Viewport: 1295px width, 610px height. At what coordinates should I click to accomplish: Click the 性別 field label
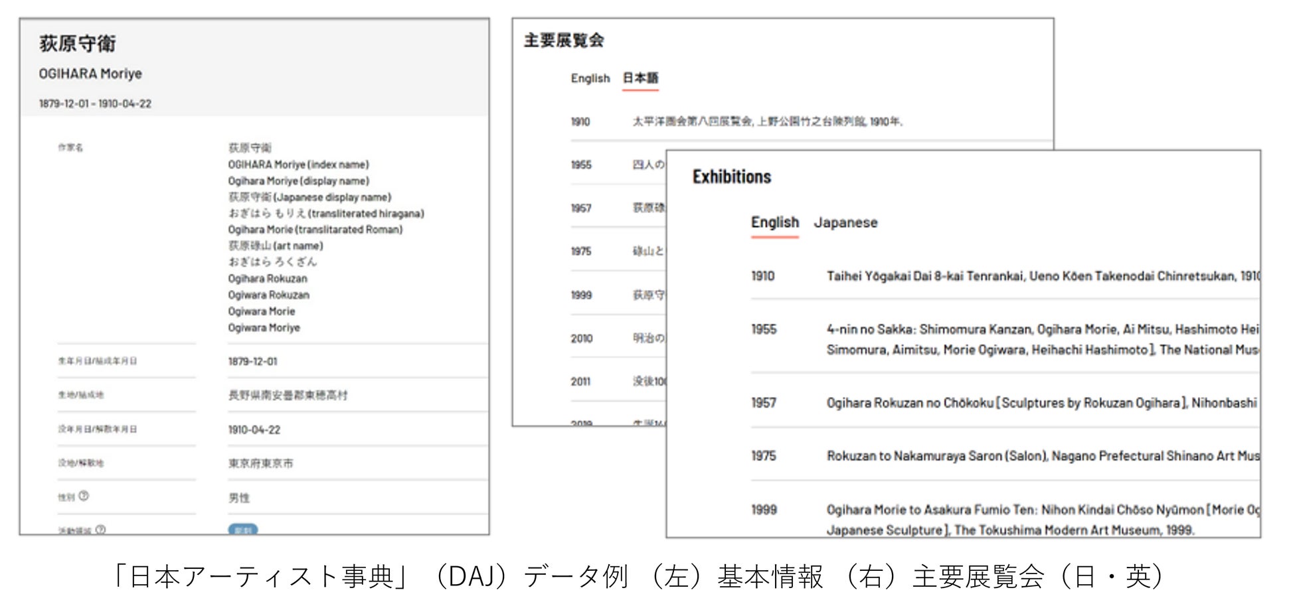click(66, 497)
